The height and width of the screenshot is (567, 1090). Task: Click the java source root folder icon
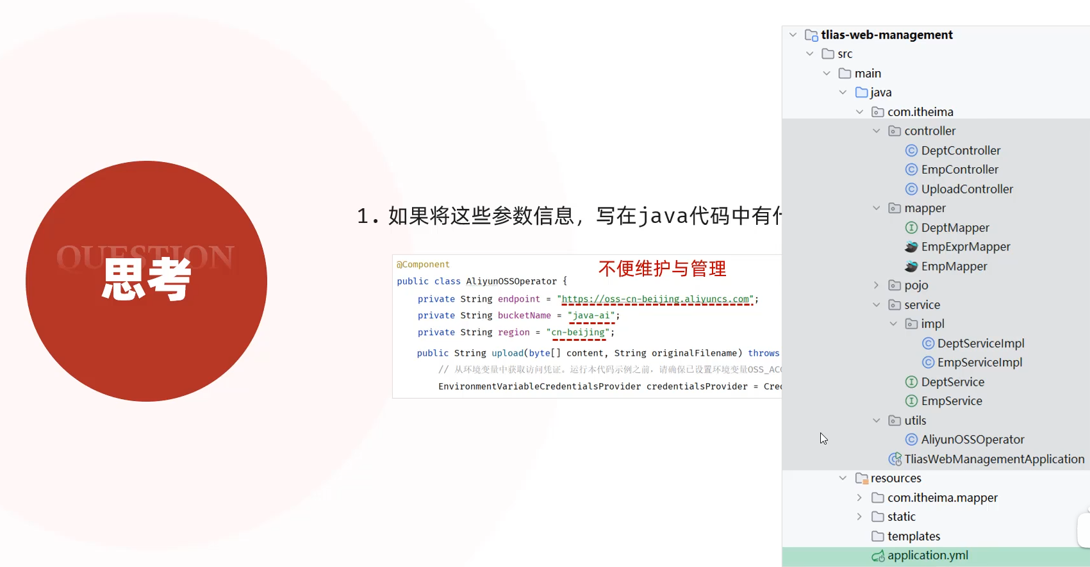pyautogui.click(x=861, y=92)
